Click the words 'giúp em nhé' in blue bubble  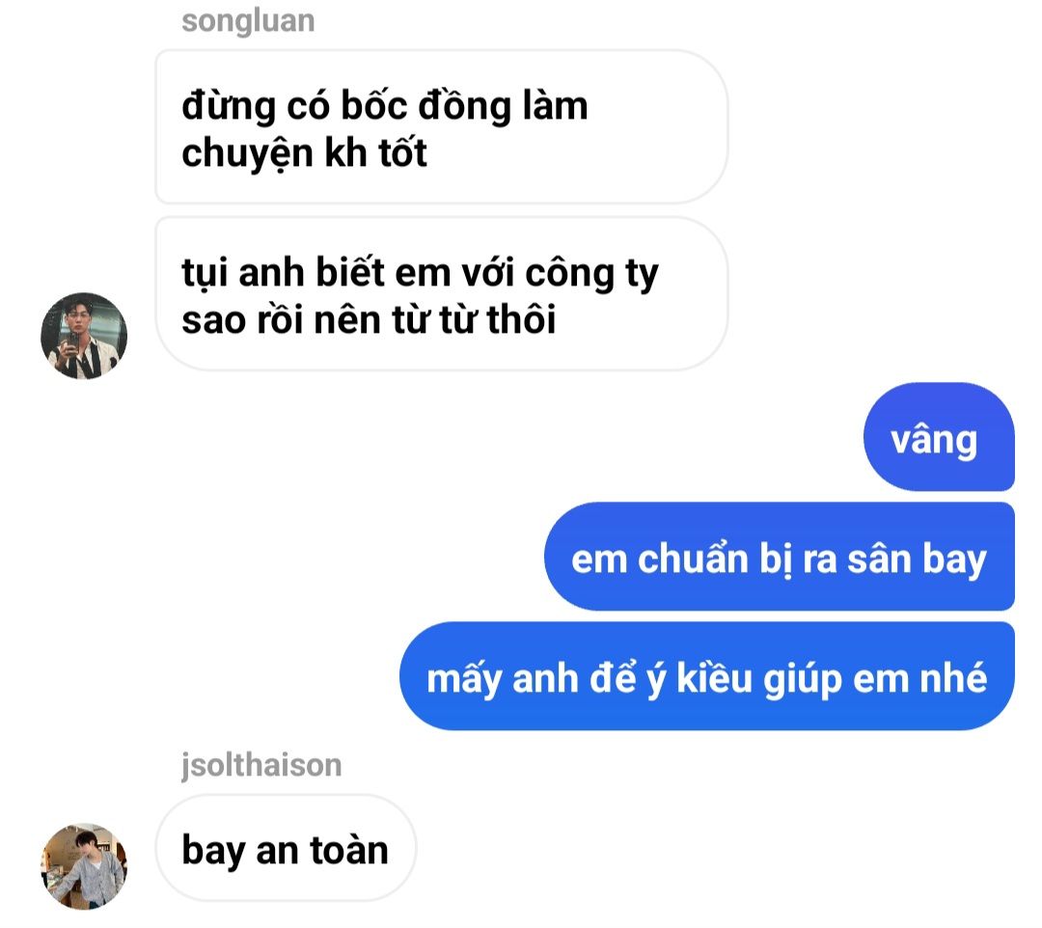click(875, 679)
